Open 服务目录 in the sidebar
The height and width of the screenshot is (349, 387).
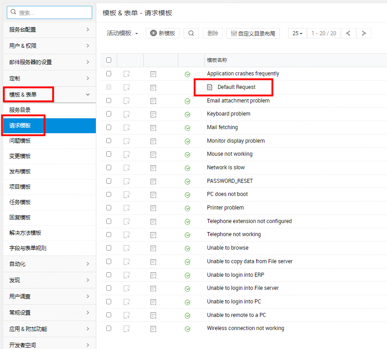(x=49, y=110)
